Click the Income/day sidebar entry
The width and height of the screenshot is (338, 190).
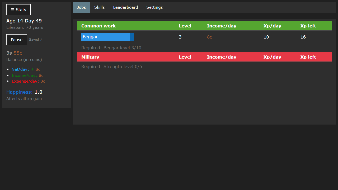[x=27, y=75]
